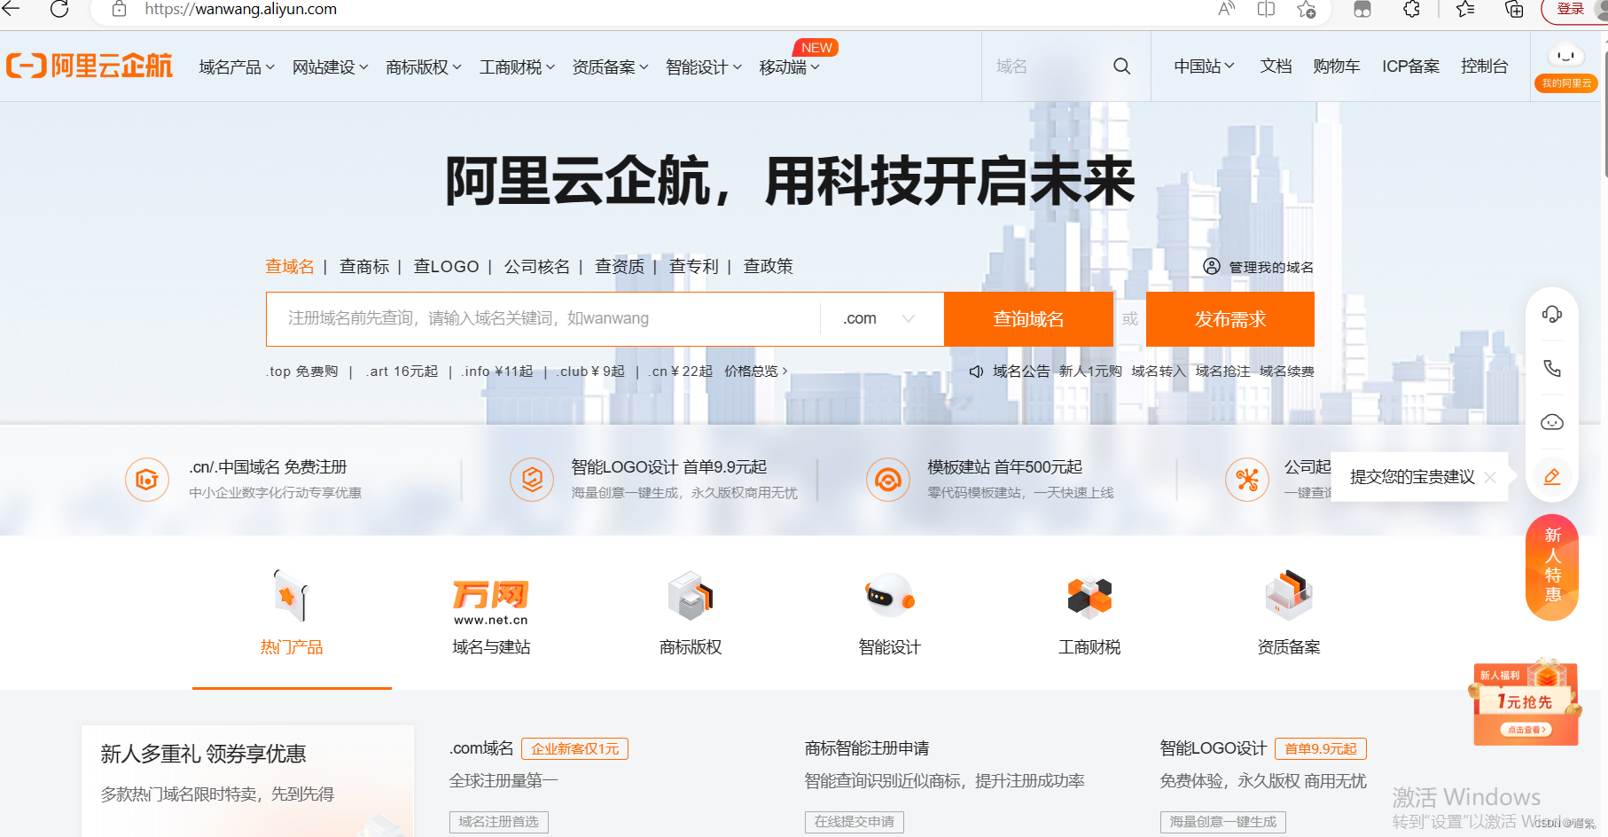1608x837 pixels.
Task: Click the Aliyun Qihang logo
Action: [x=90, y=66]
